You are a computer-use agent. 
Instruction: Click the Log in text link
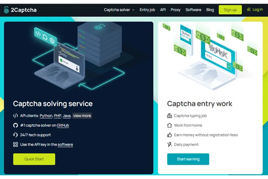258,9
